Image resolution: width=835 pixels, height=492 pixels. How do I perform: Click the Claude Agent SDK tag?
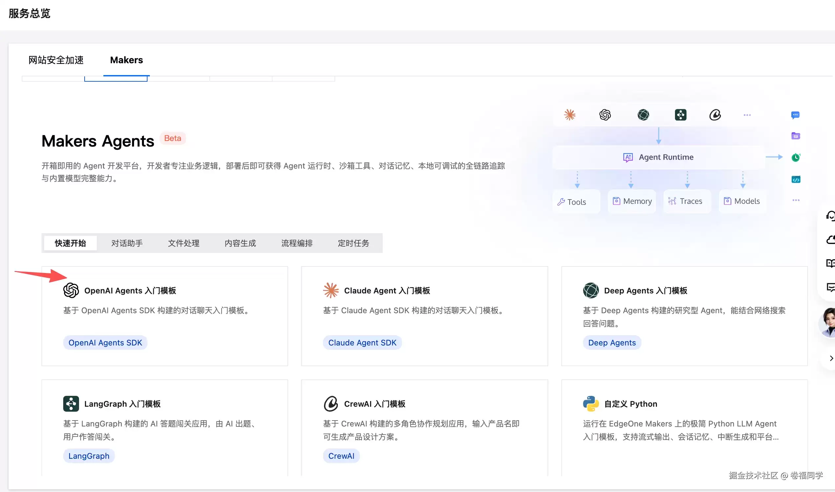click(362, 342)
